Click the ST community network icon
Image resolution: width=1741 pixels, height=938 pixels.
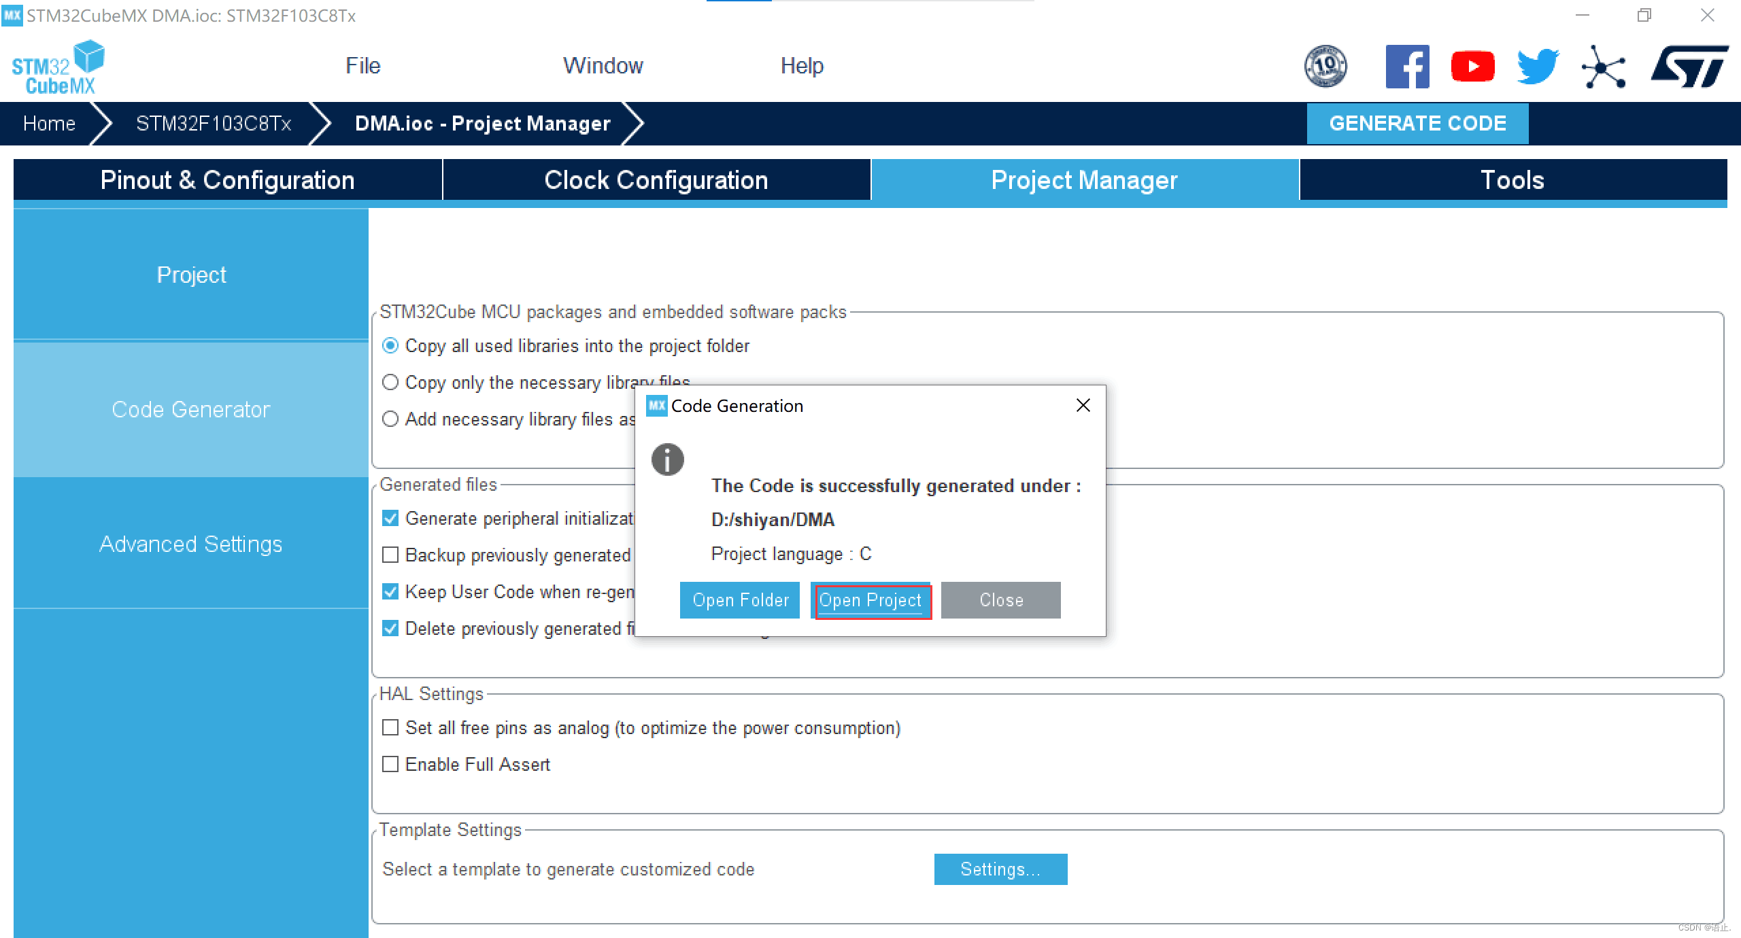[1603, 67]
